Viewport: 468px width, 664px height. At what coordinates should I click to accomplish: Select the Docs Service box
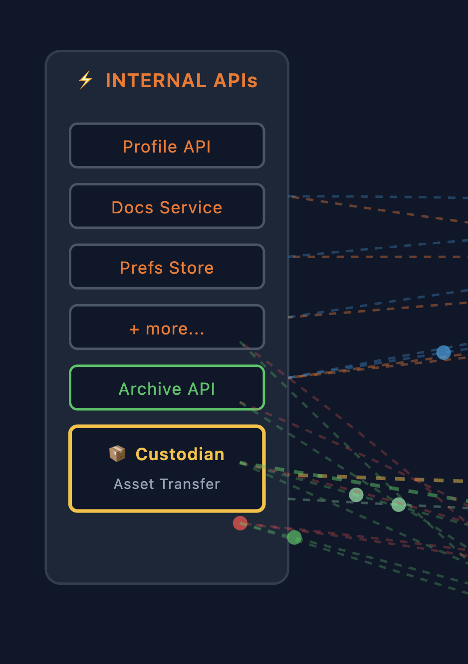tap(167, 206)
